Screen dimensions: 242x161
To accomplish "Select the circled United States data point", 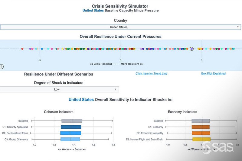I will click(191, 49).
